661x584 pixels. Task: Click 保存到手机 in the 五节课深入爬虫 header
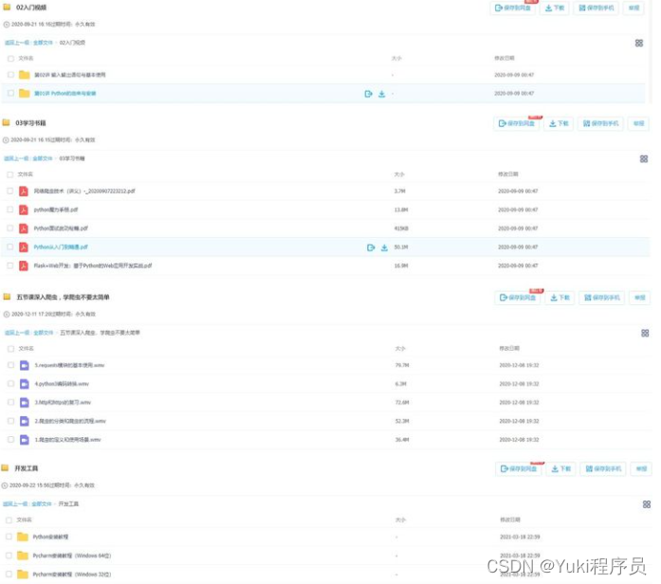click(600, 297)
